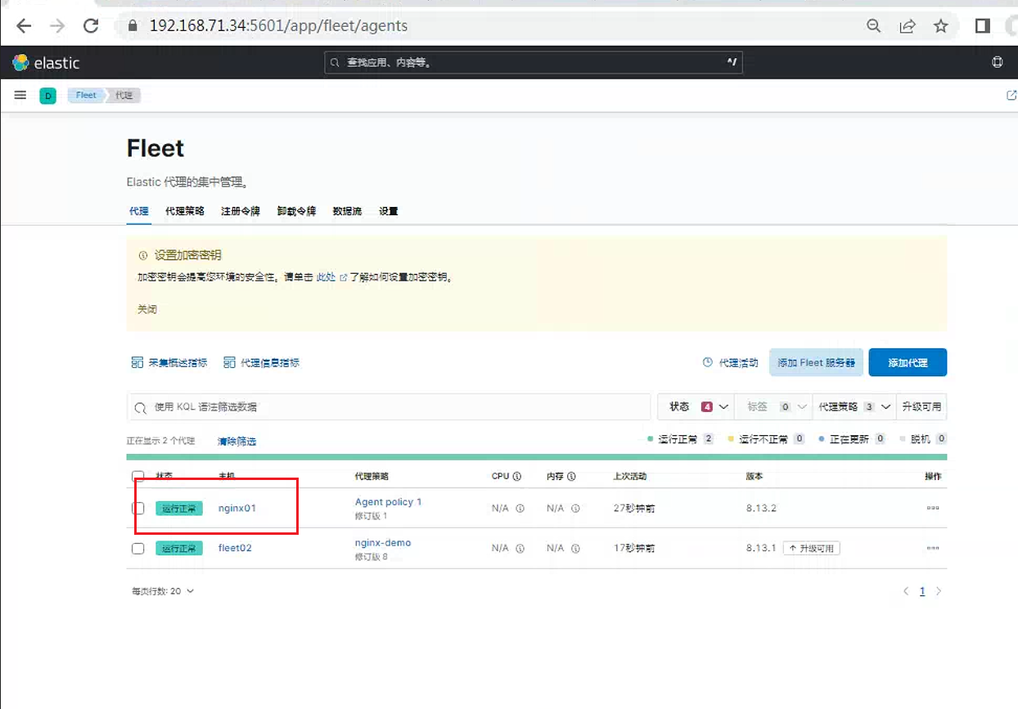Open the 每页行数: 20 rows dropdown

pos(163,590)
